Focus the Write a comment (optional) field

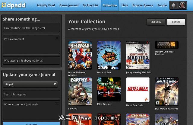(31, 110)
